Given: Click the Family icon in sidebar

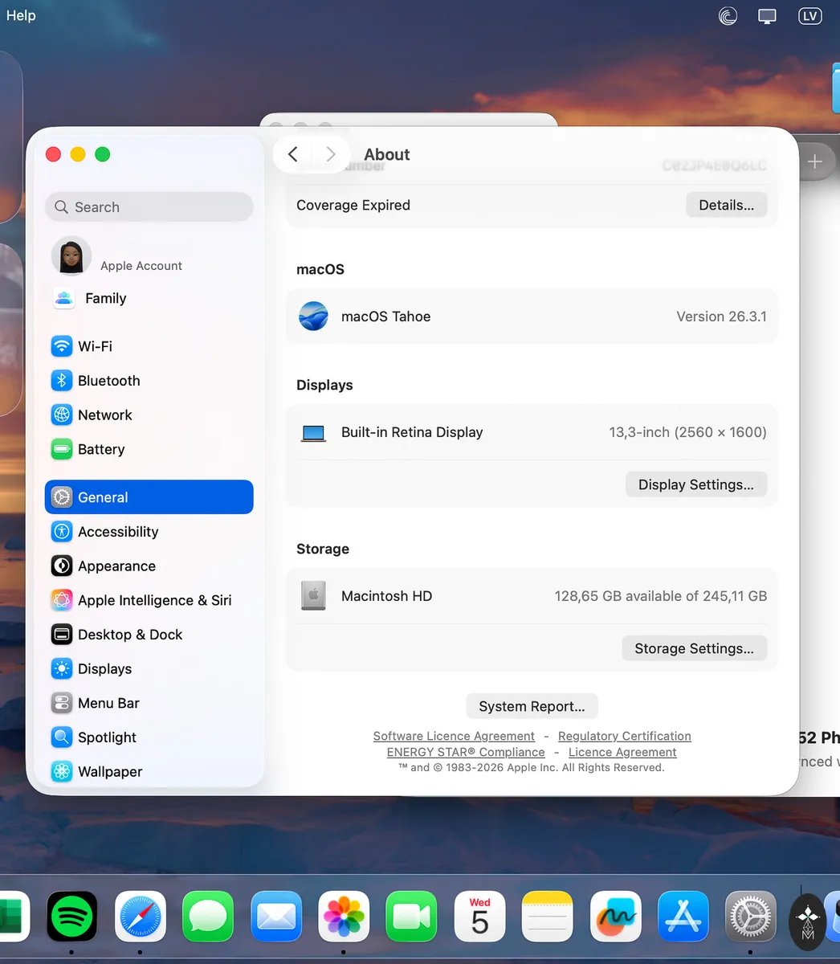Looking at the screenshot, I should pyautogui.click(x=63, y=298).
